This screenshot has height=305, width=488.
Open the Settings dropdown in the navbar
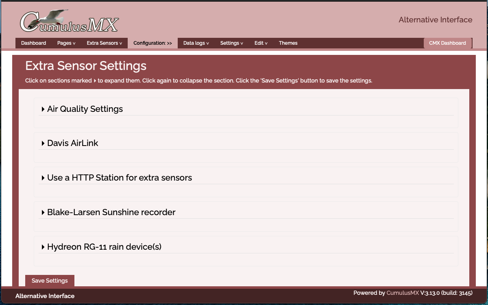tap(231, 43)
